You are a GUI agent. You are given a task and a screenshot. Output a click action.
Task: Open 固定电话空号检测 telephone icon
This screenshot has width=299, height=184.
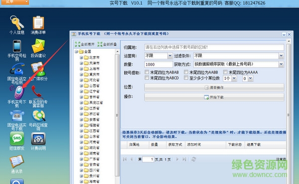tap(17, 69)
